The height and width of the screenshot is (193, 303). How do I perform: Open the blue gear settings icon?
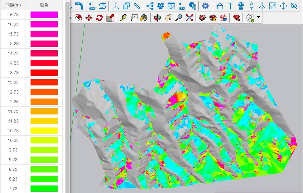205,6
